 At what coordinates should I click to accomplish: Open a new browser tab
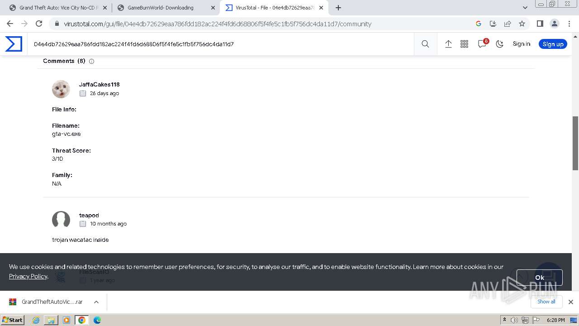pyautogui.click(x=338, y=8)
